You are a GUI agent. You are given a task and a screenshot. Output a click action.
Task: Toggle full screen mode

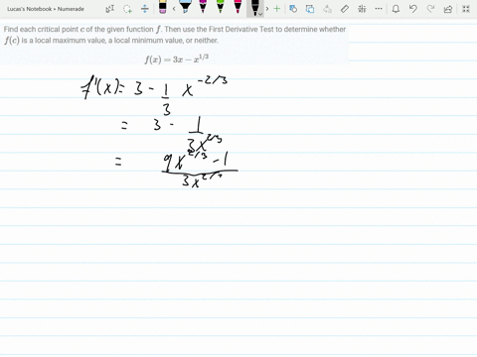point(466,9)
